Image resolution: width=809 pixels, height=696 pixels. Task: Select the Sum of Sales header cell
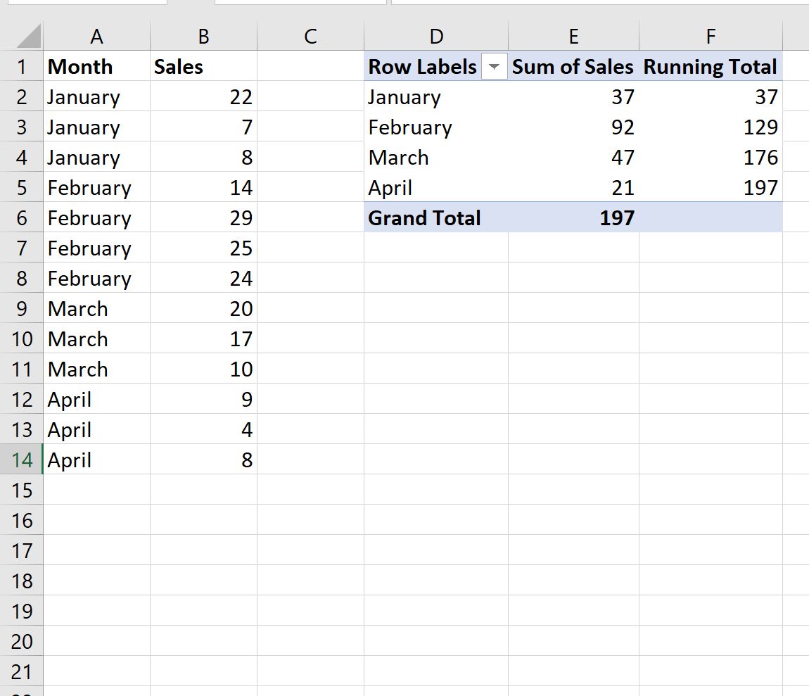(573, 67)
